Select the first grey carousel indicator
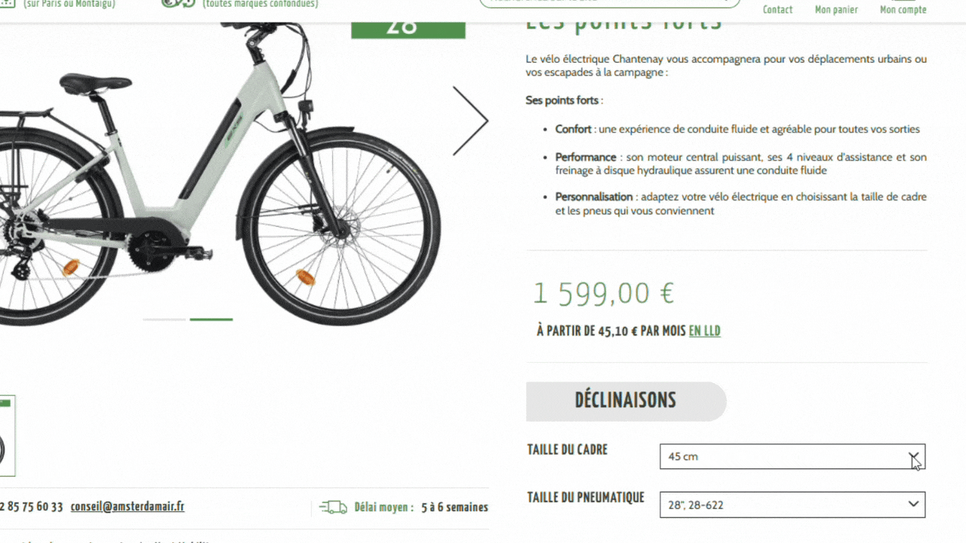The height and width of the screenshot is (543, 966). tap(164, 320)
